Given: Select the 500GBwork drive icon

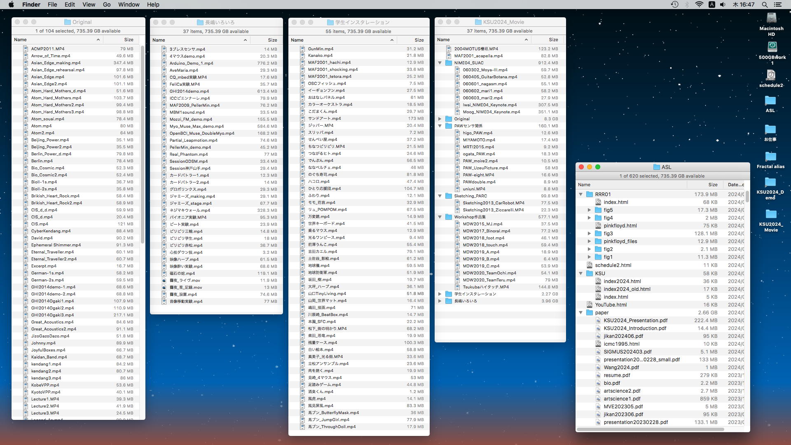Looking at the screenshot, I should click(772, 47).
